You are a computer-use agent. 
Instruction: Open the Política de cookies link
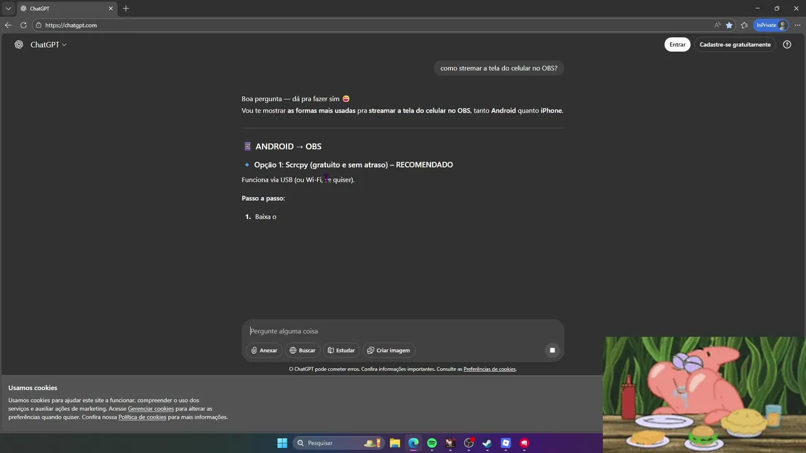point(142,417)
